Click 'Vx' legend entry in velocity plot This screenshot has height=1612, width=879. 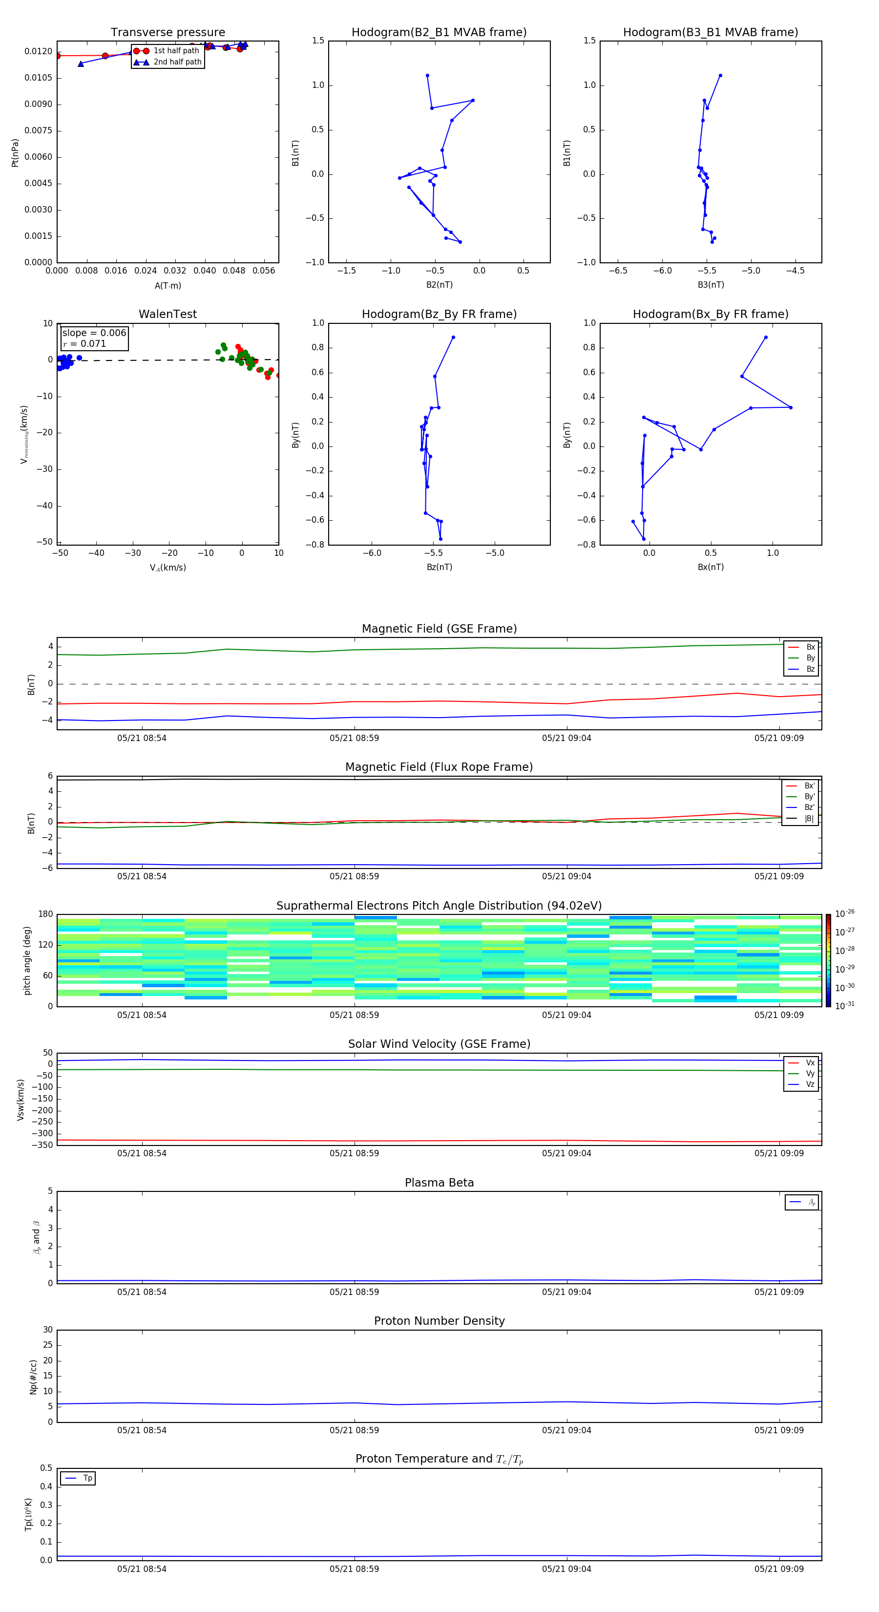(801, 1063)
